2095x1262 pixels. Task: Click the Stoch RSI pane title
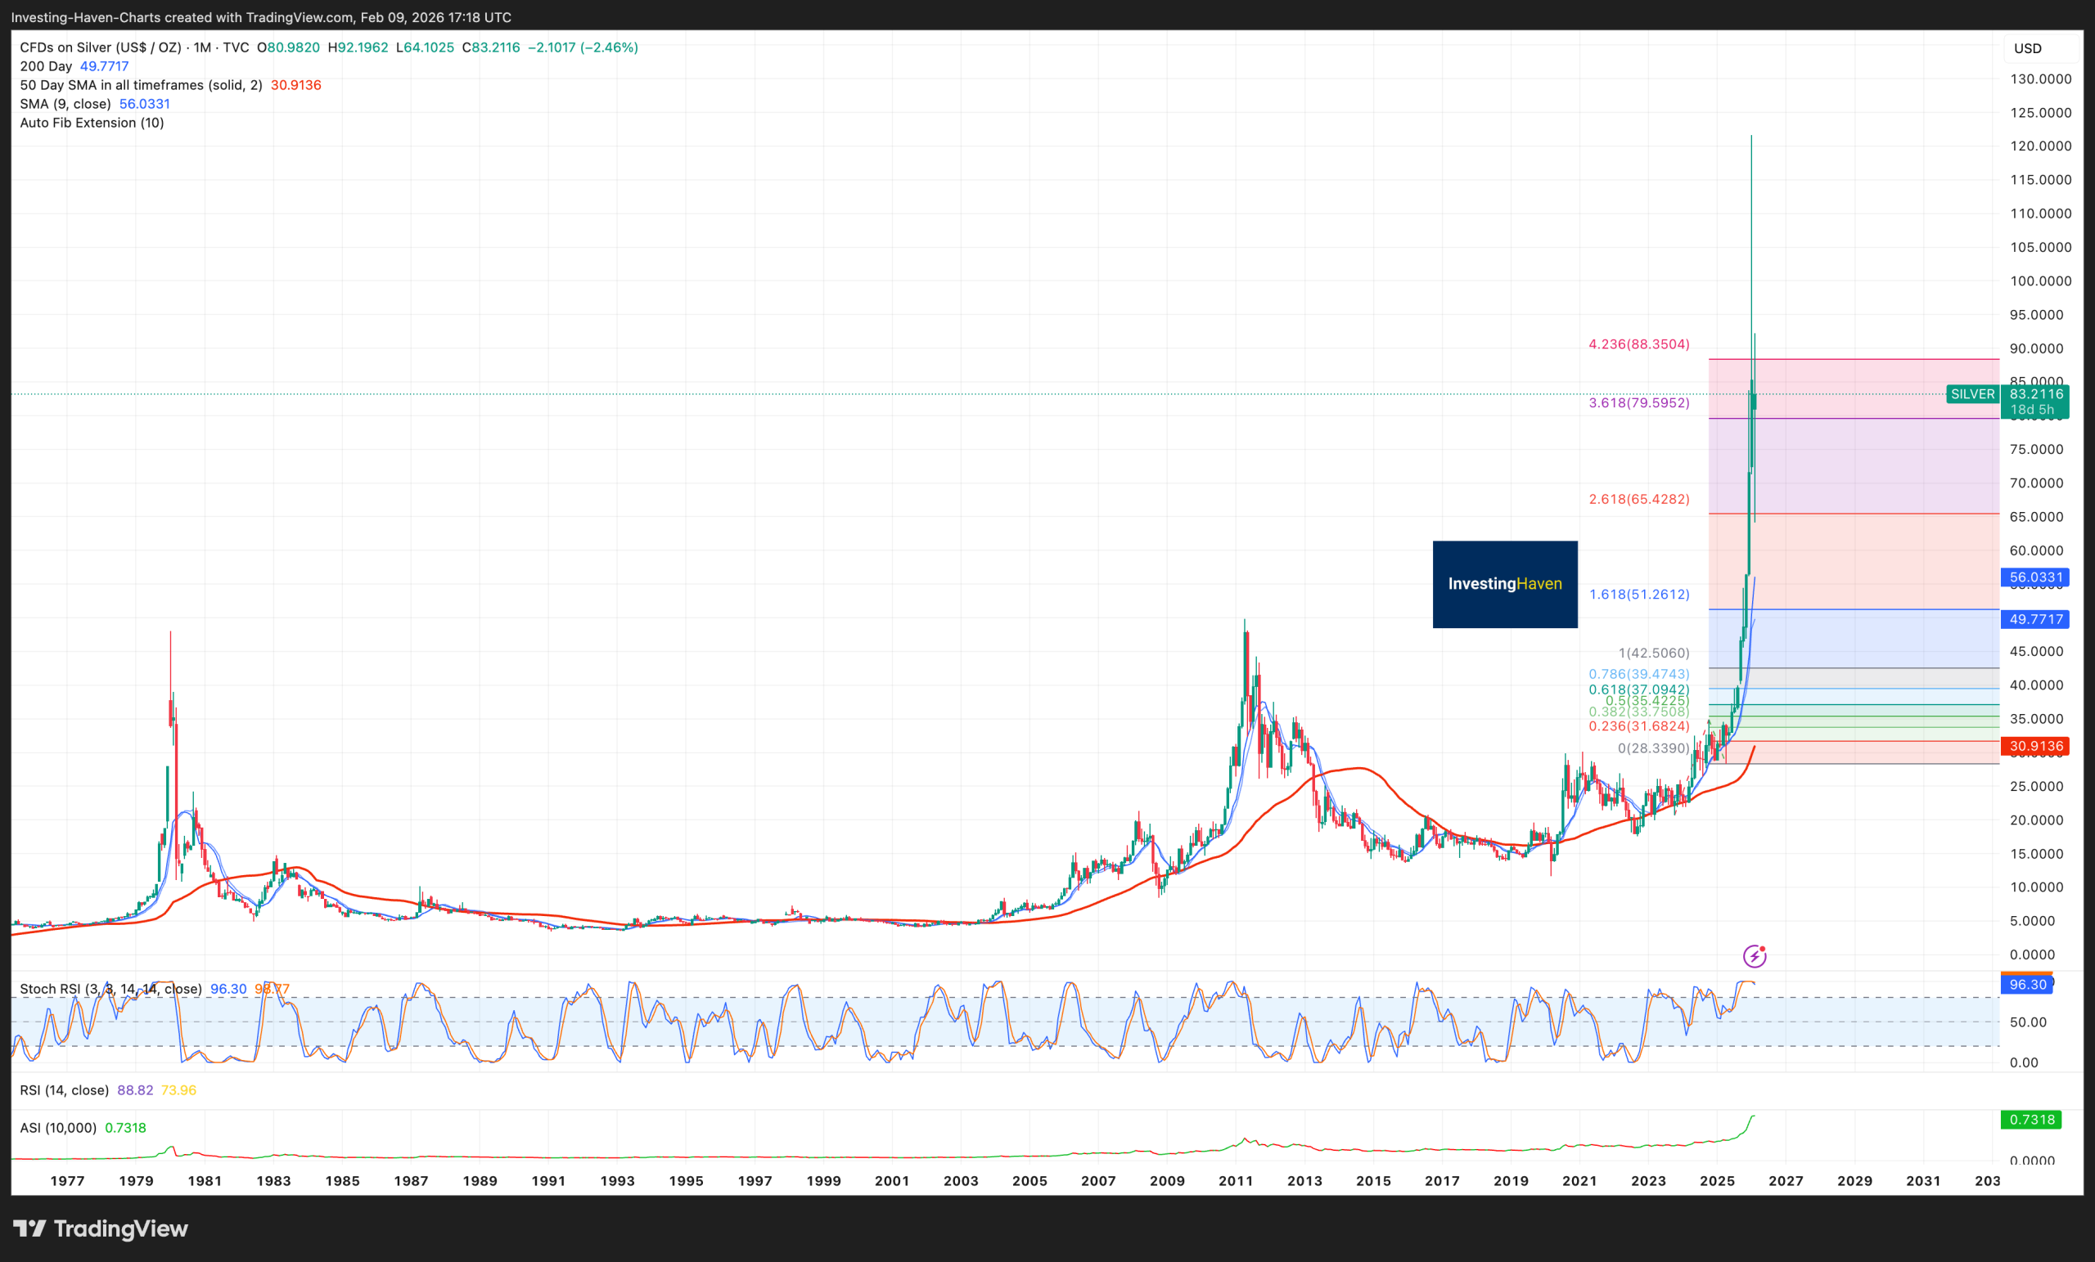tap(110, 989)
